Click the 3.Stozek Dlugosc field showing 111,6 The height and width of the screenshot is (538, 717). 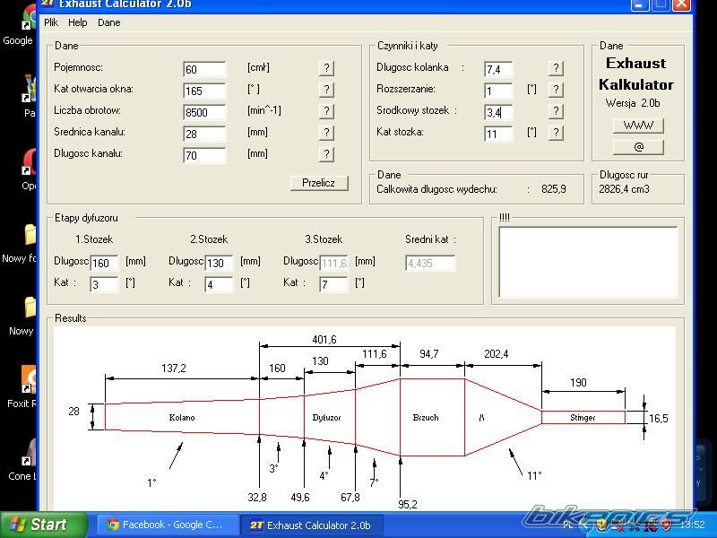(333, 263)
